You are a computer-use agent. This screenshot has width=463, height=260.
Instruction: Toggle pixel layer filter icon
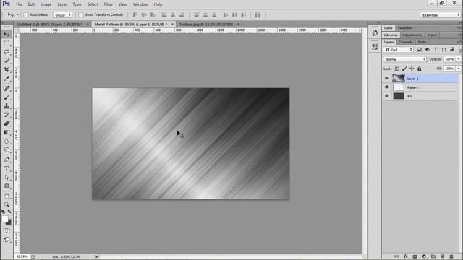(x=420, y=50)
